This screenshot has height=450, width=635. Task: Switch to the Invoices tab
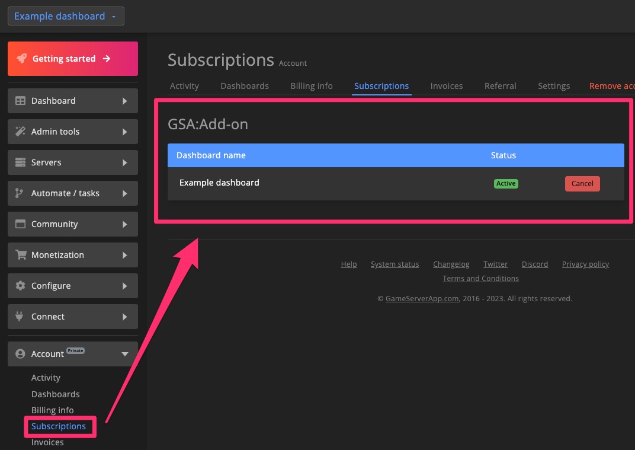pyautogui.click(x=447, y=86)
